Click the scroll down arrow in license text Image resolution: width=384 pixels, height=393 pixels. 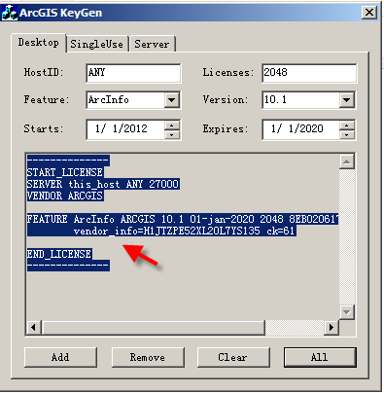pos(347,312)
